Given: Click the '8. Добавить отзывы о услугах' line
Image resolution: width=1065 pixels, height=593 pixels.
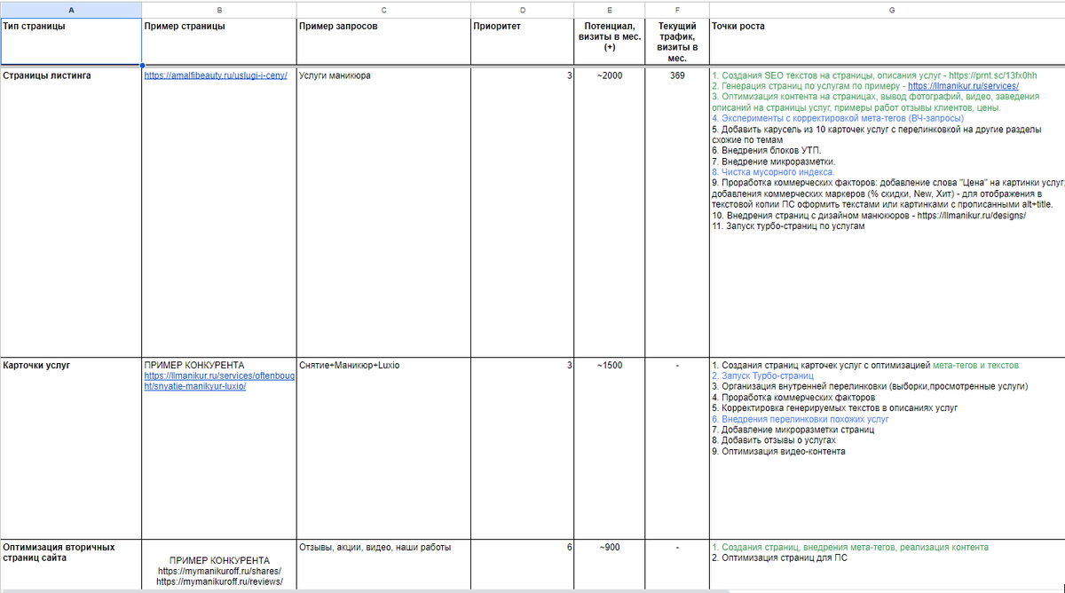Looking at the screenshot, I should tap(776, 440).
